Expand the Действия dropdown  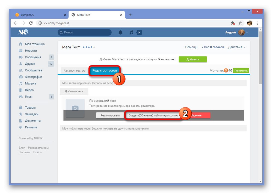[x=237, y=47]
